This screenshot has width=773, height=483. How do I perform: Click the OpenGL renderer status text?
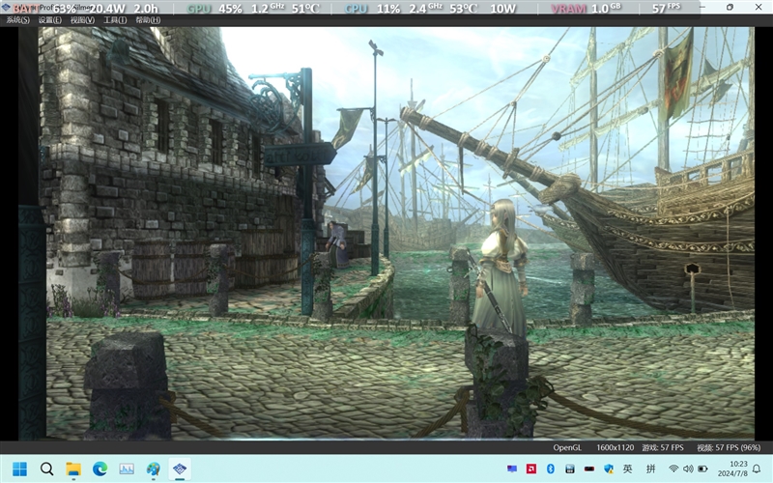pos(567,447)
